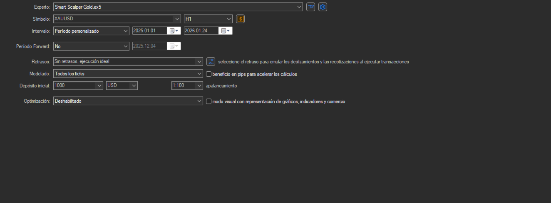Click the 'Símbolo:' label

pos(42,19)
